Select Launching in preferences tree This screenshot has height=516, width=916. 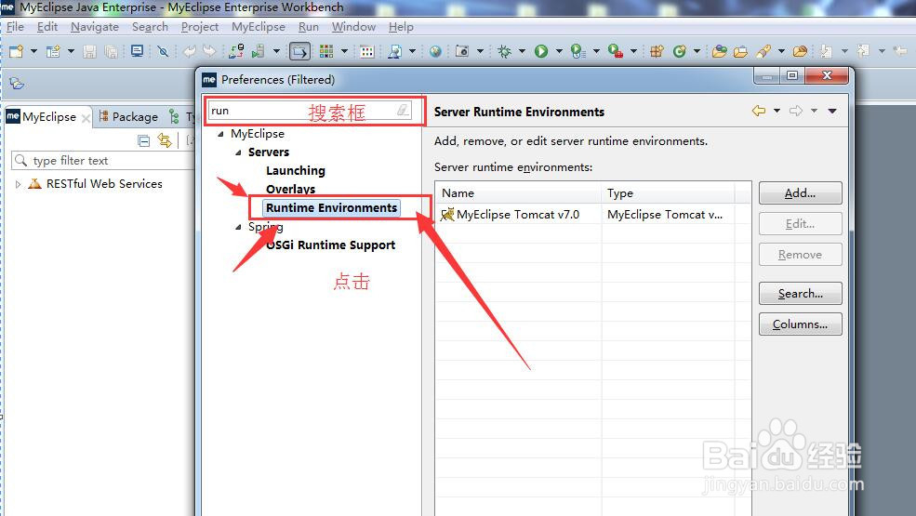(296, 171)
